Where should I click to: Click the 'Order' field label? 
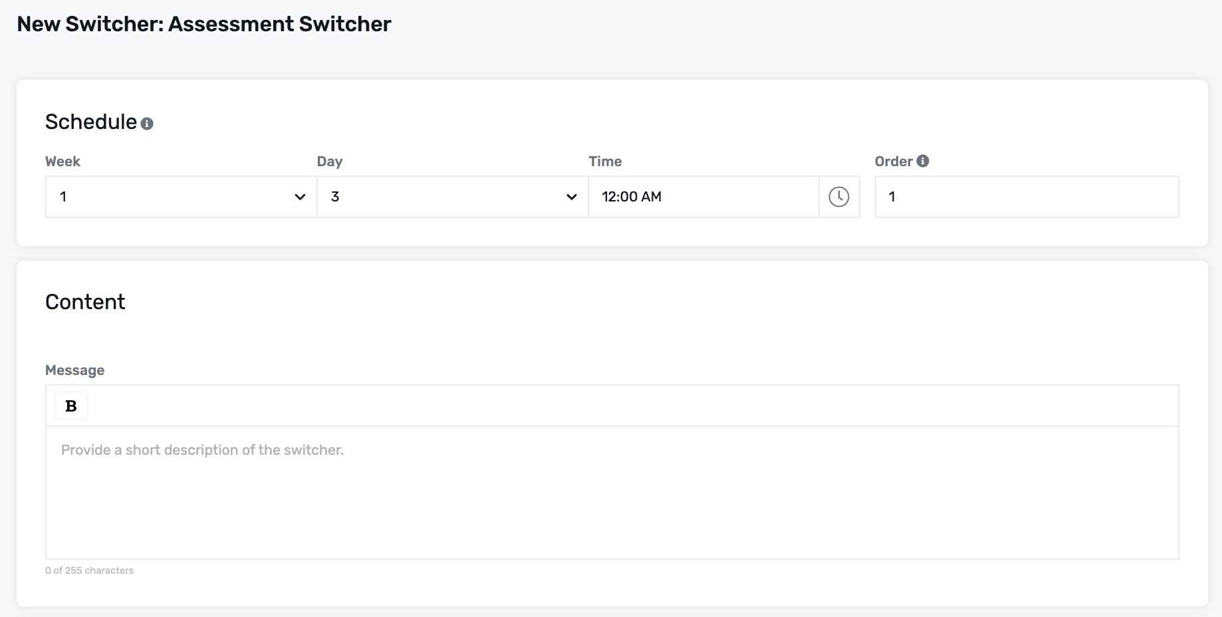click(894, 162)
